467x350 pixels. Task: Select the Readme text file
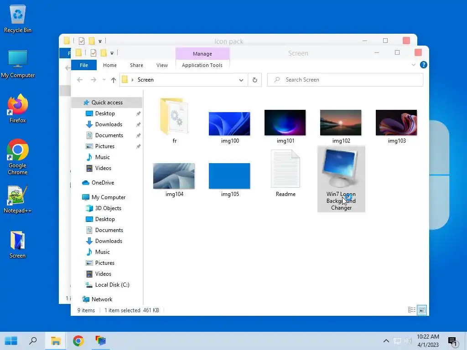pyautogui.click(x=285, y=173)
